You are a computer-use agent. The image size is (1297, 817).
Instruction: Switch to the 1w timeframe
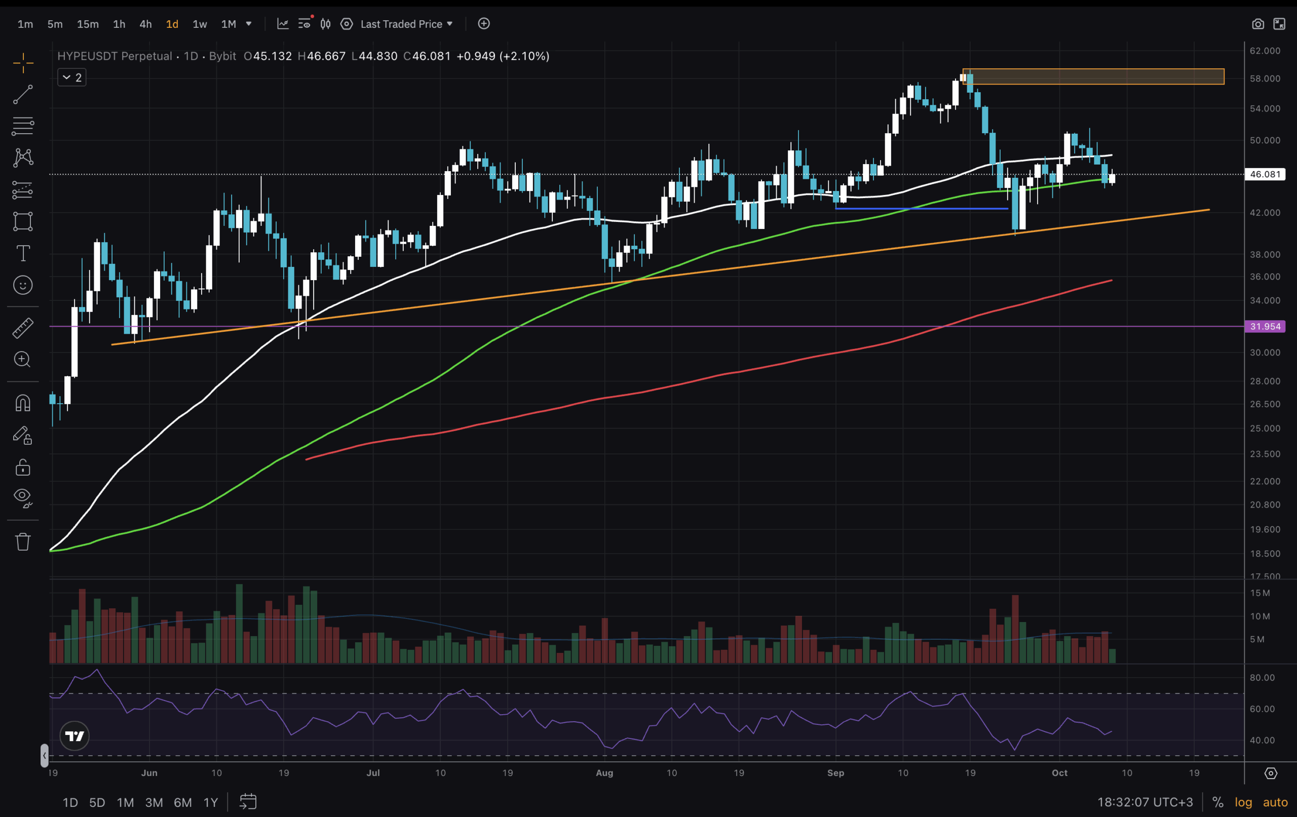point(200,24)
